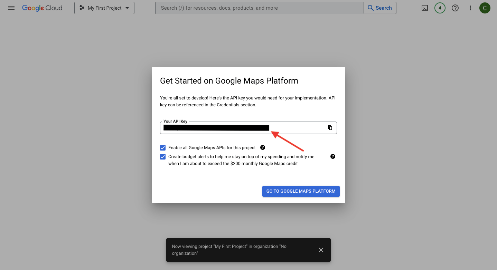Click GO TO GOOGLE MAPS PLATFORM
Image resolution: width=497 pixels, height=270 pixels.
(301, 191)
